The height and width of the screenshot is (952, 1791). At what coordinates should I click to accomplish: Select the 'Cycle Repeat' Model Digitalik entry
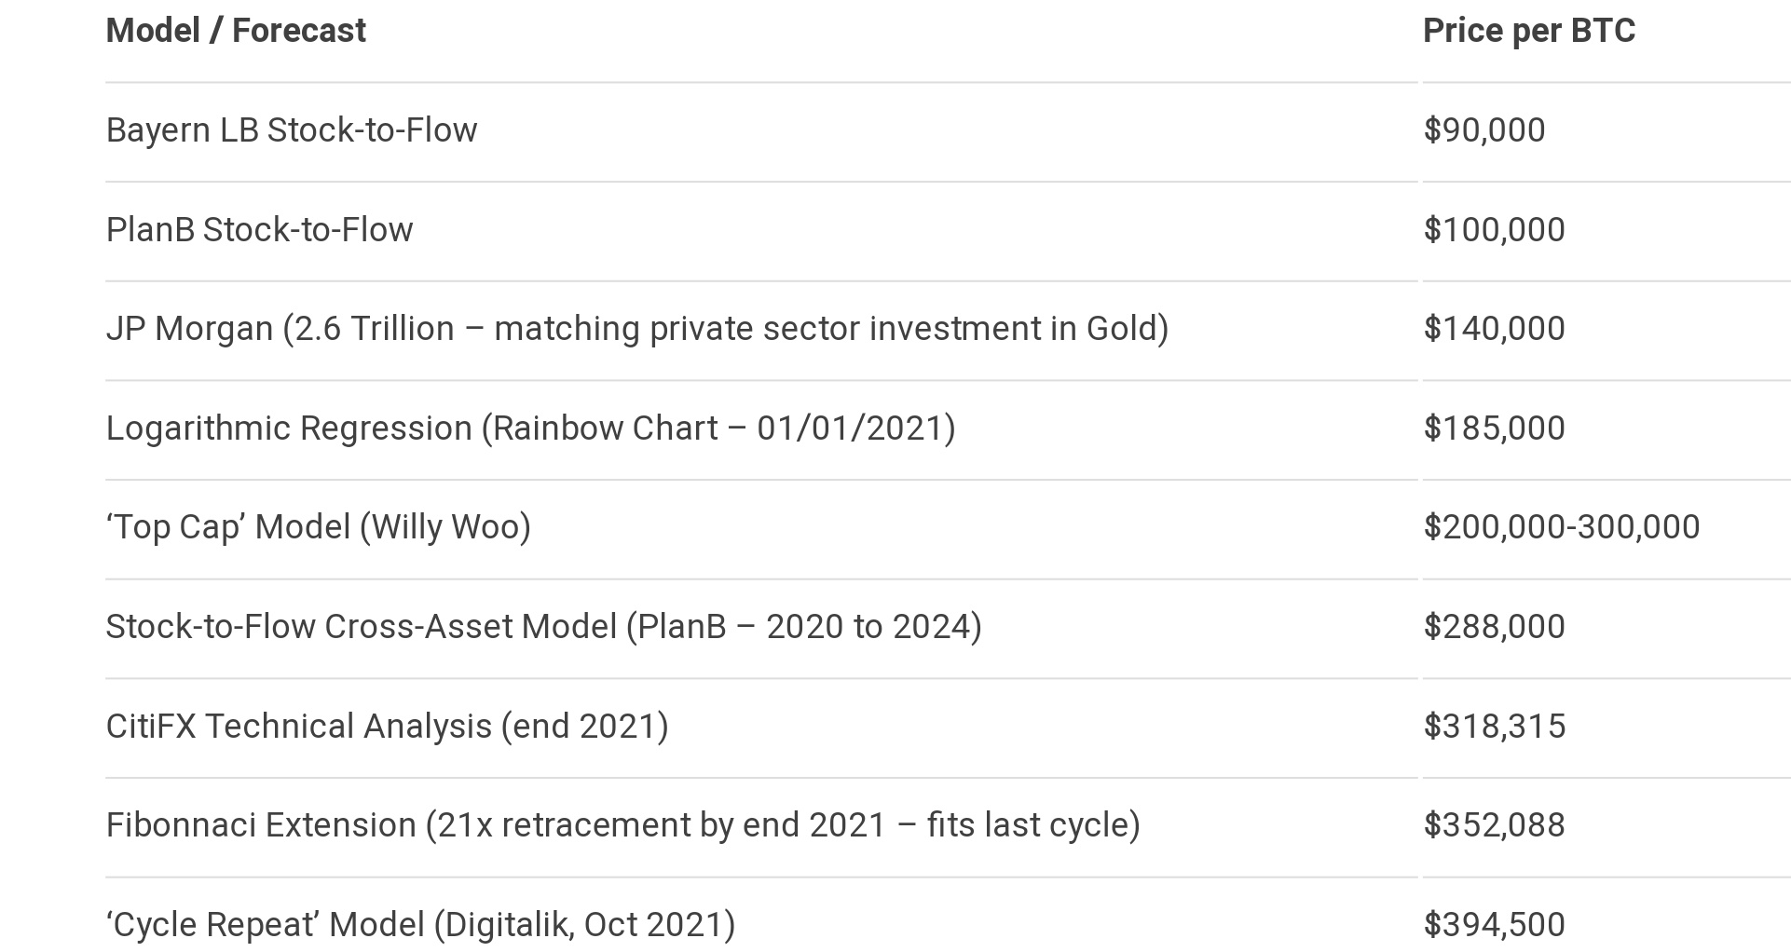click(x=420, y=925)
